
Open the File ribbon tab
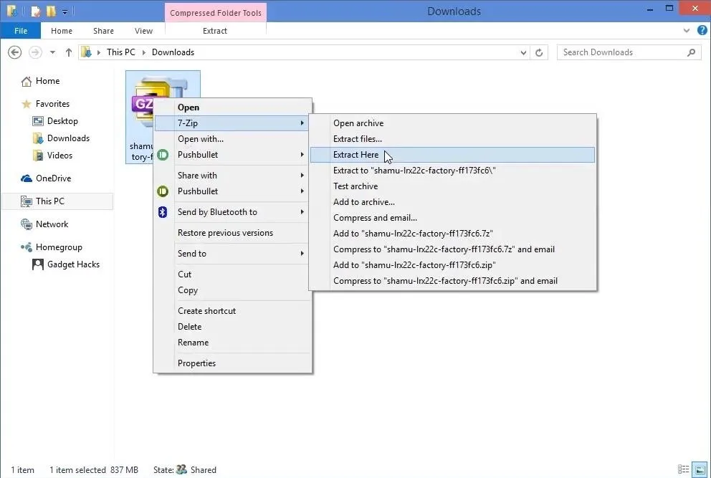[x=20, y=31]
